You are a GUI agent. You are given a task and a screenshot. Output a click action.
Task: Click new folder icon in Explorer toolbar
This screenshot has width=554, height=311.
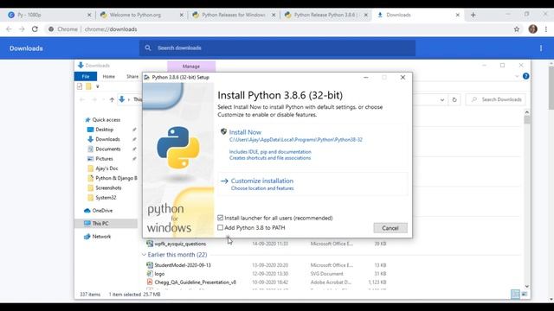[x=88, y=86]
